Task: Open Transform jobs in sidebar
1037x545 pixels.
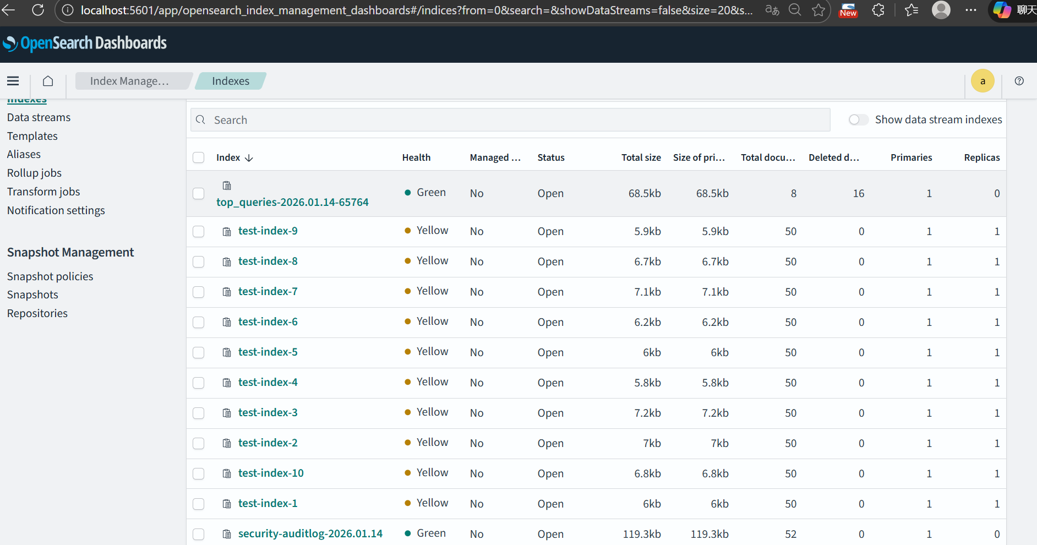Action: coord(43,192)
